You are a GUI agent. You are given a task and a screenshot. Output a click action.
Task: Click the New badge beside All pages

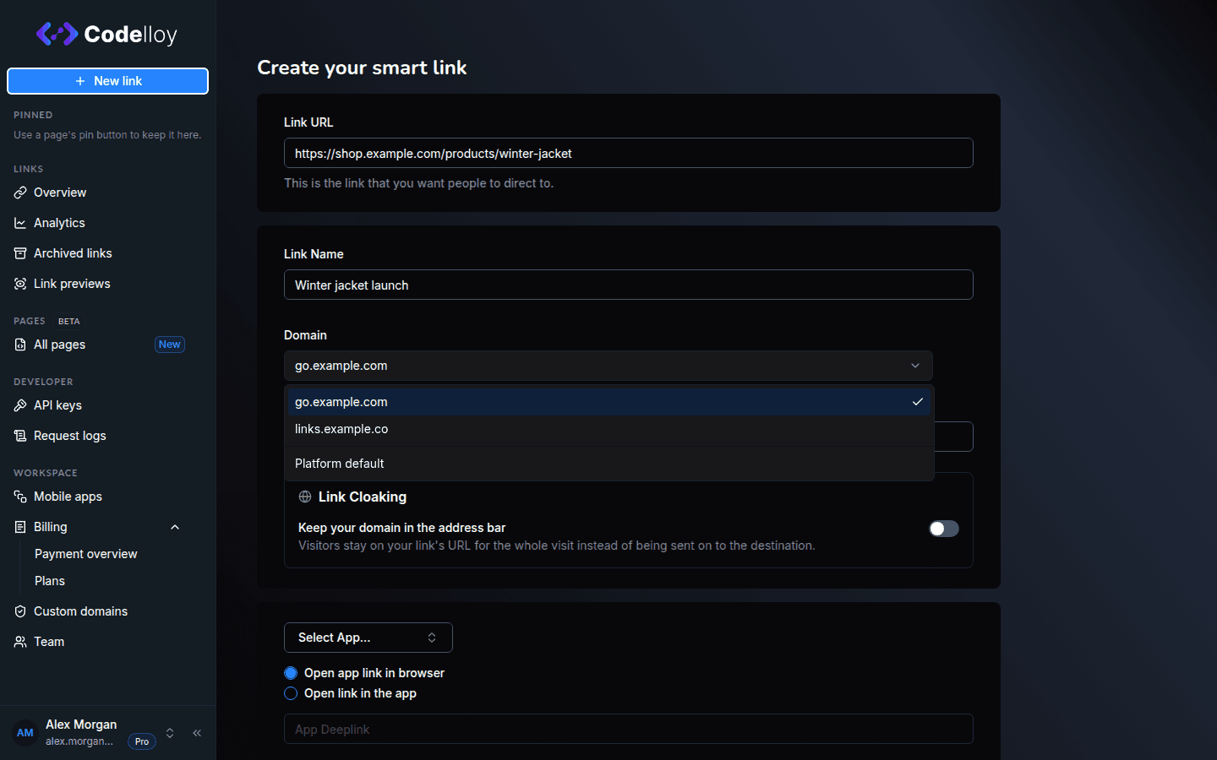click(170, 345)
